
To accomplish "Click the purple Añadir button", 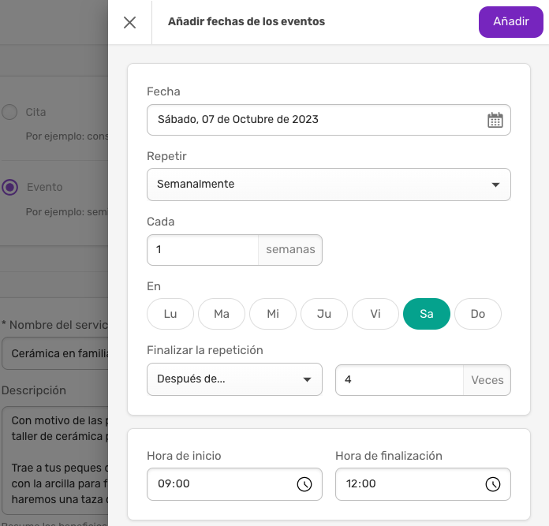I will tap(511, 22).
